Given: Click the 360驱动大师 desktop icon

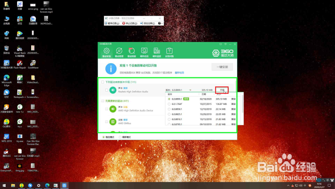Looking at the screenshot, I should [6, 64].
